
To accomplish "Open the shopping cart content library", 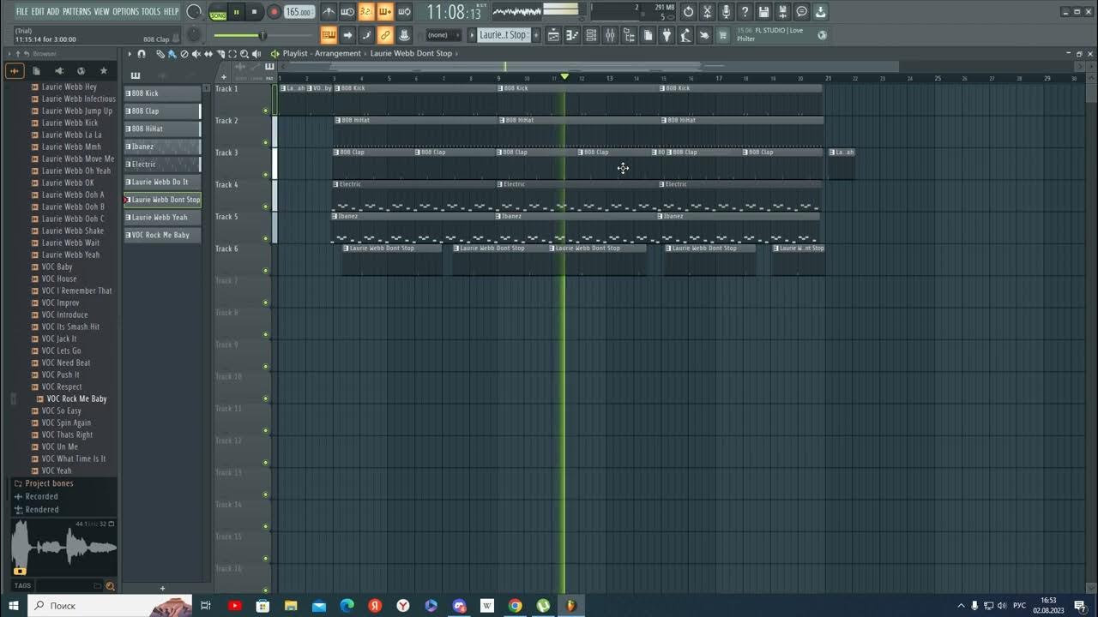I will point(722,35).
